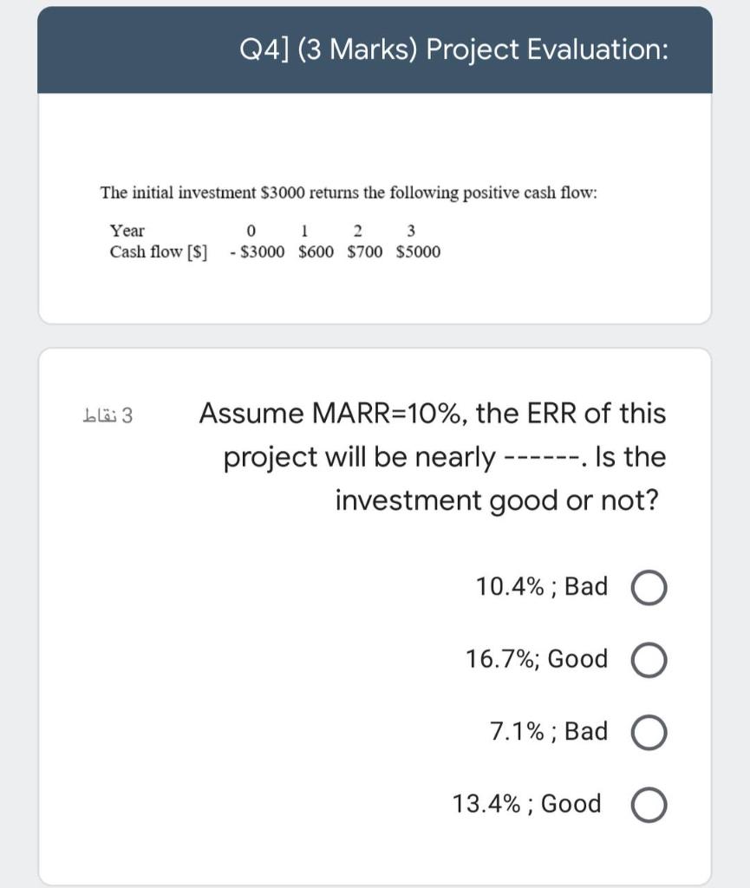Image resolution: width=750 pixels, height=888 pixels.
Task: Click the 'Year' row label in table
Action: (127, 231)
